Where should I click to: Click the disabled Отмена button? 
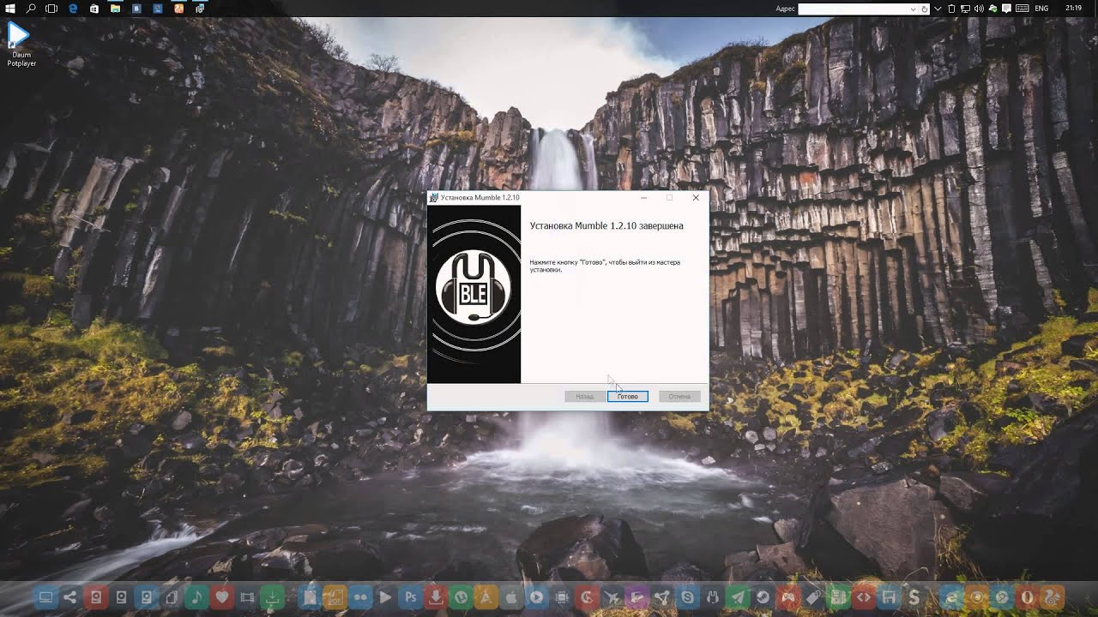coord(679,397)
